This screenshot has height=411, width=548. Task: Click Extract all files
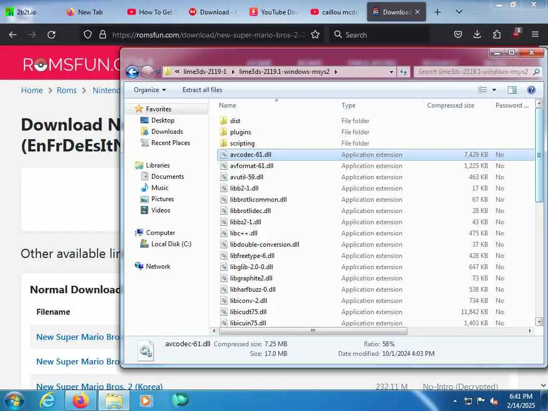(x=202, y=90)
